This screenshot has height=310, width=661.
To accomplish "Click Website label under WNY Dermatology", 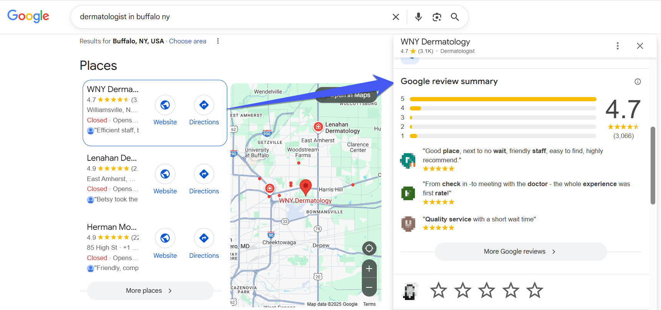I will (165, 122).
